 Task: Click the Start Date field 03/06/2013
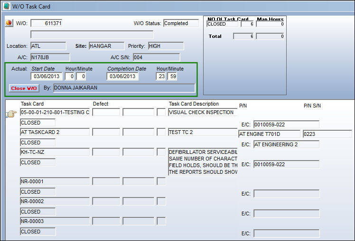pyautogui.click(x=47, y=76)
